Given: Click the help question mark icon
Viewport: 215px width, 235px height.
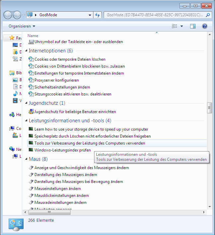Looking at the screenshot, I should 204,26.
